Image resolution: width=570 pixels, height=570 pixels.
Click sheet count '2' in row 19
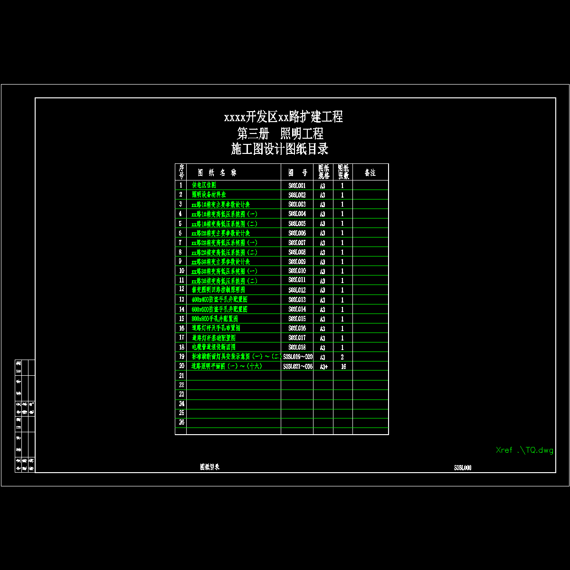coord(342,357)
